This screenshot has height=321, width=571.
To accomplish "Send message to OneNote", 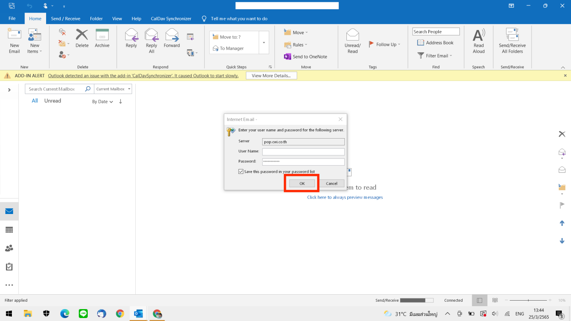I will [306, 56].
